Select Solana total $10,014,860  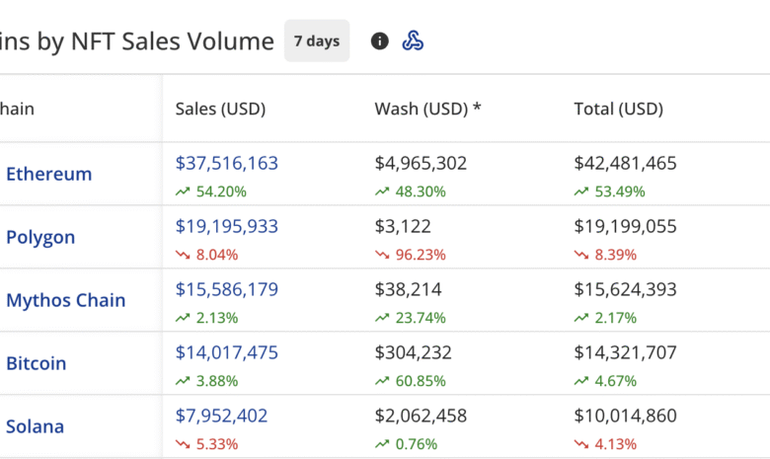(625, 416)
